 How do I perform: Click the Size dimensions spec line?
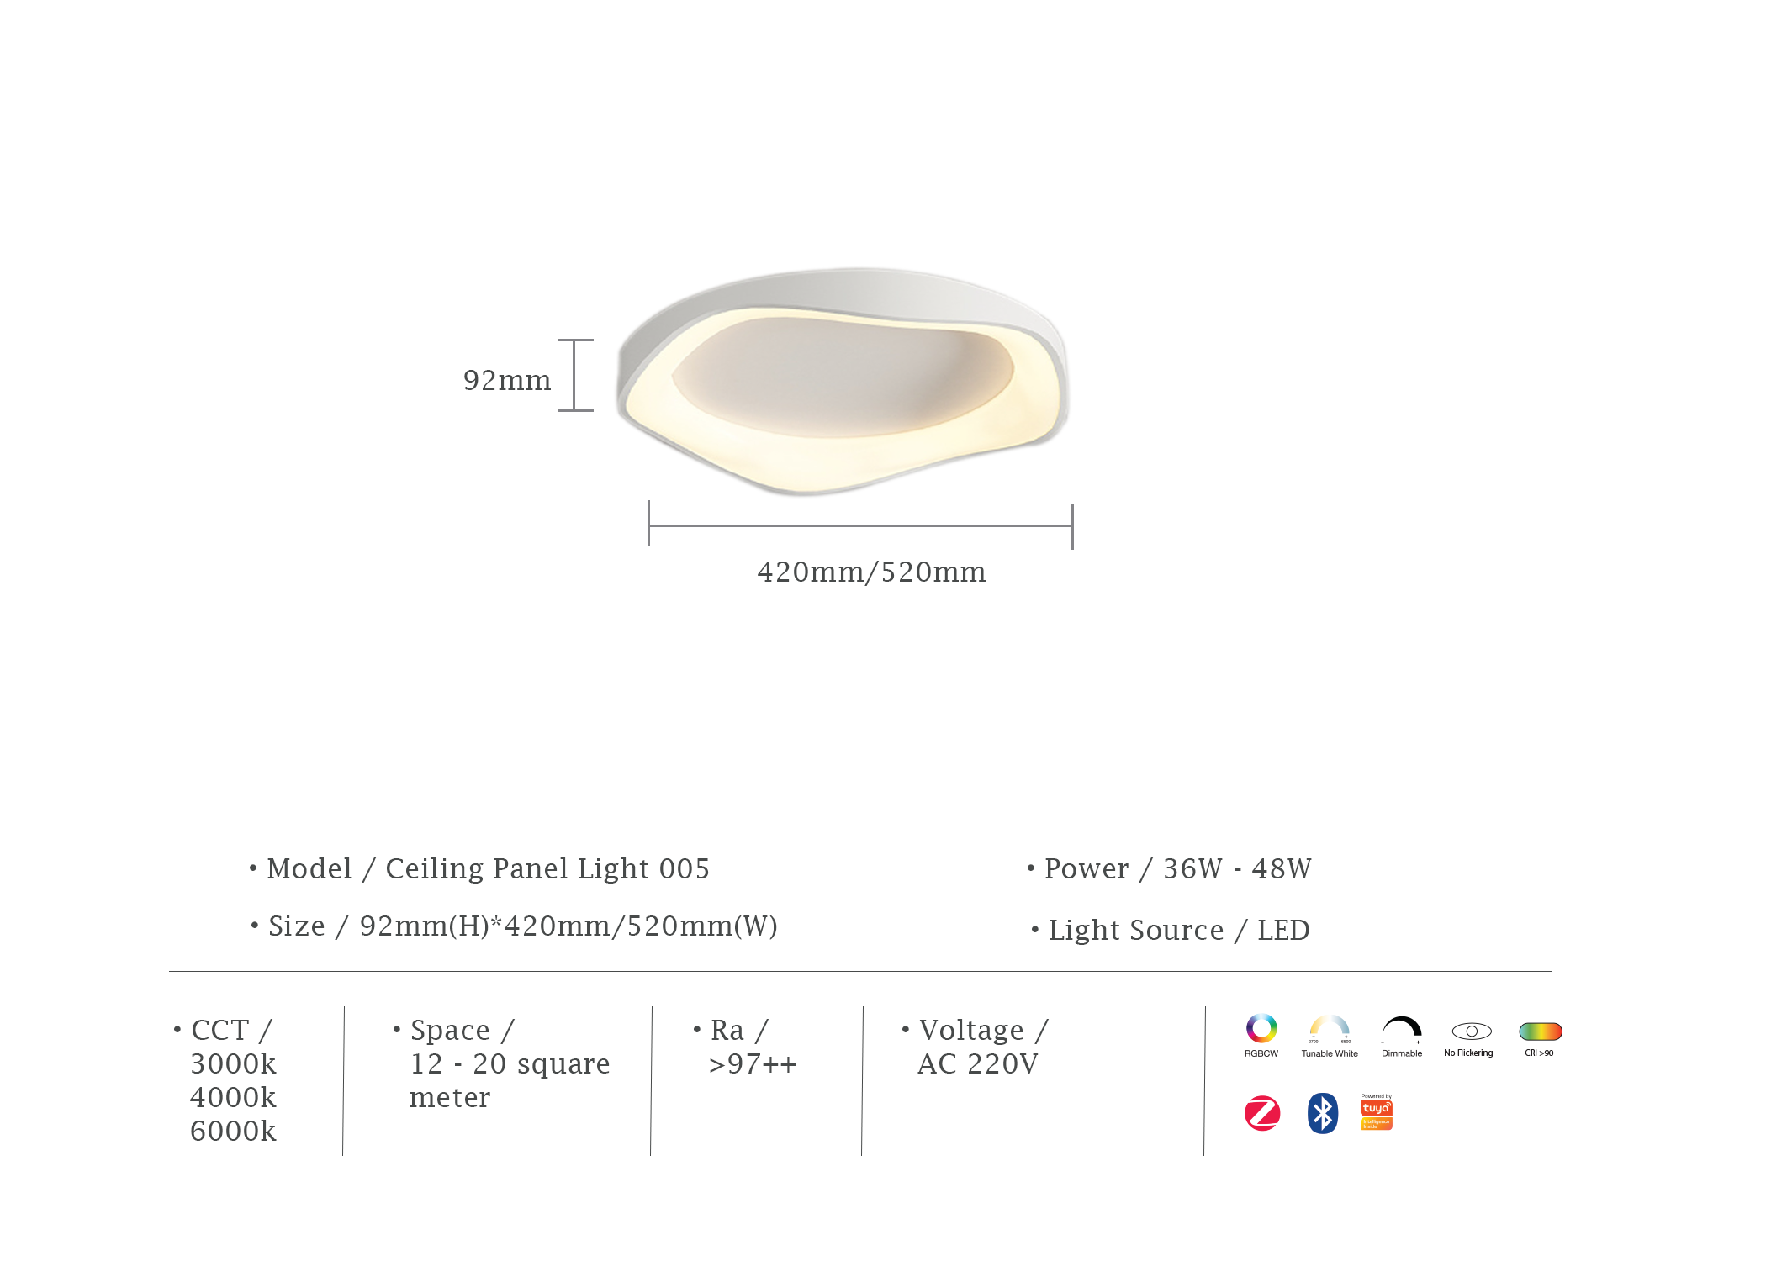coord(522,926)
